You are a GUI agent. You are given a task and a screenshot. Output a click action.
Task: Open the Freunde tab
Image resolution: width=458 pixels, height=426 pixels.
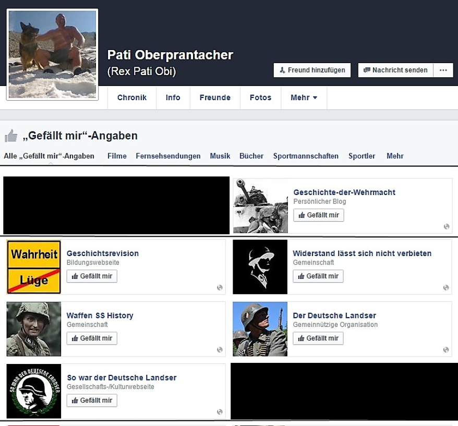point(215,98)
